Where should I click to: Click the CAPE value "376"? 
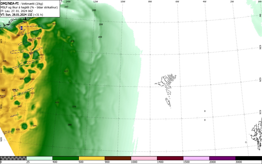[x=74, y=107]
